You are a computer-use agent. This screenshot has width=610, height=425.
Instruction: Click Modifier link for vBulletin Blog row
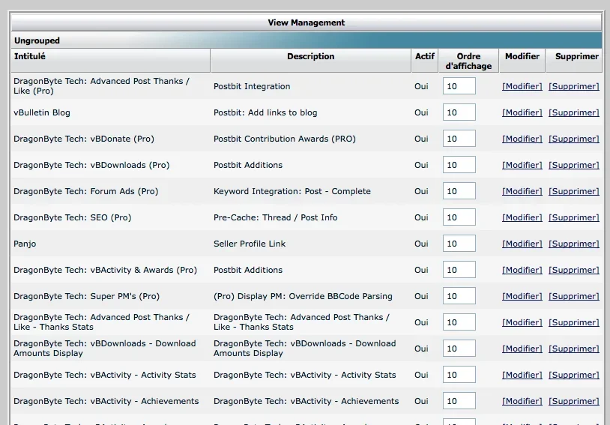[522, 112]
